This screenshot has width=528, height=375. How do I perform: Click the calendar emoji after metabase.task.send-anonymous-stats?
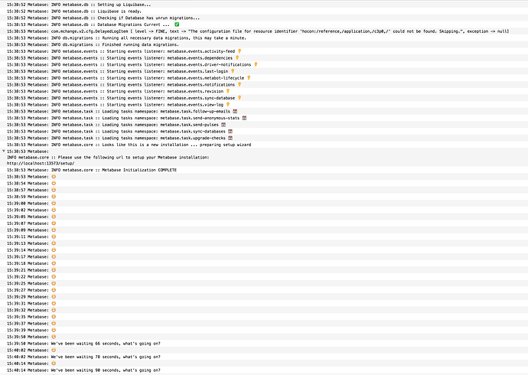click(x=244, y=118)
